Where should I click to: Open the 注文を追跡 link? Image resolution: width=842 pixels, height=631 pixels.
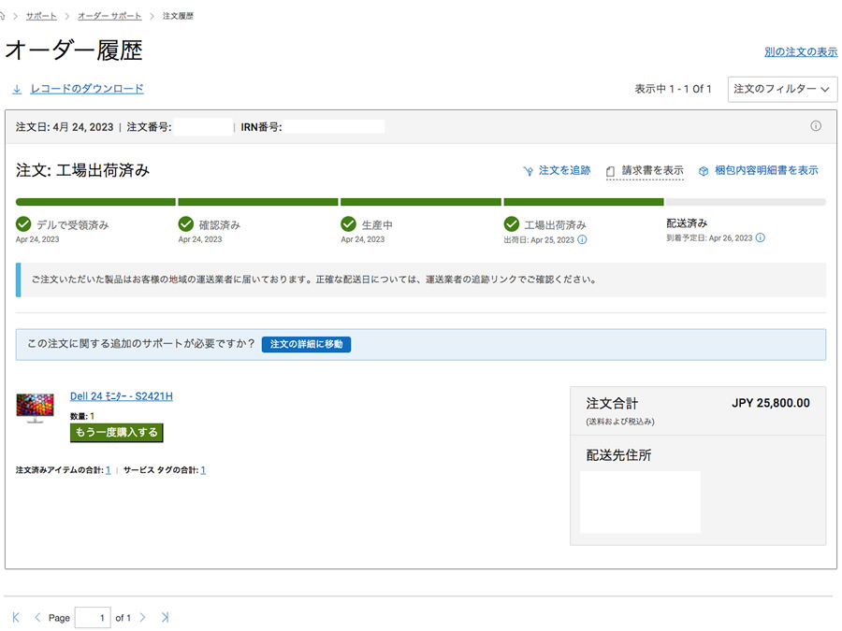tap(564, 171)
